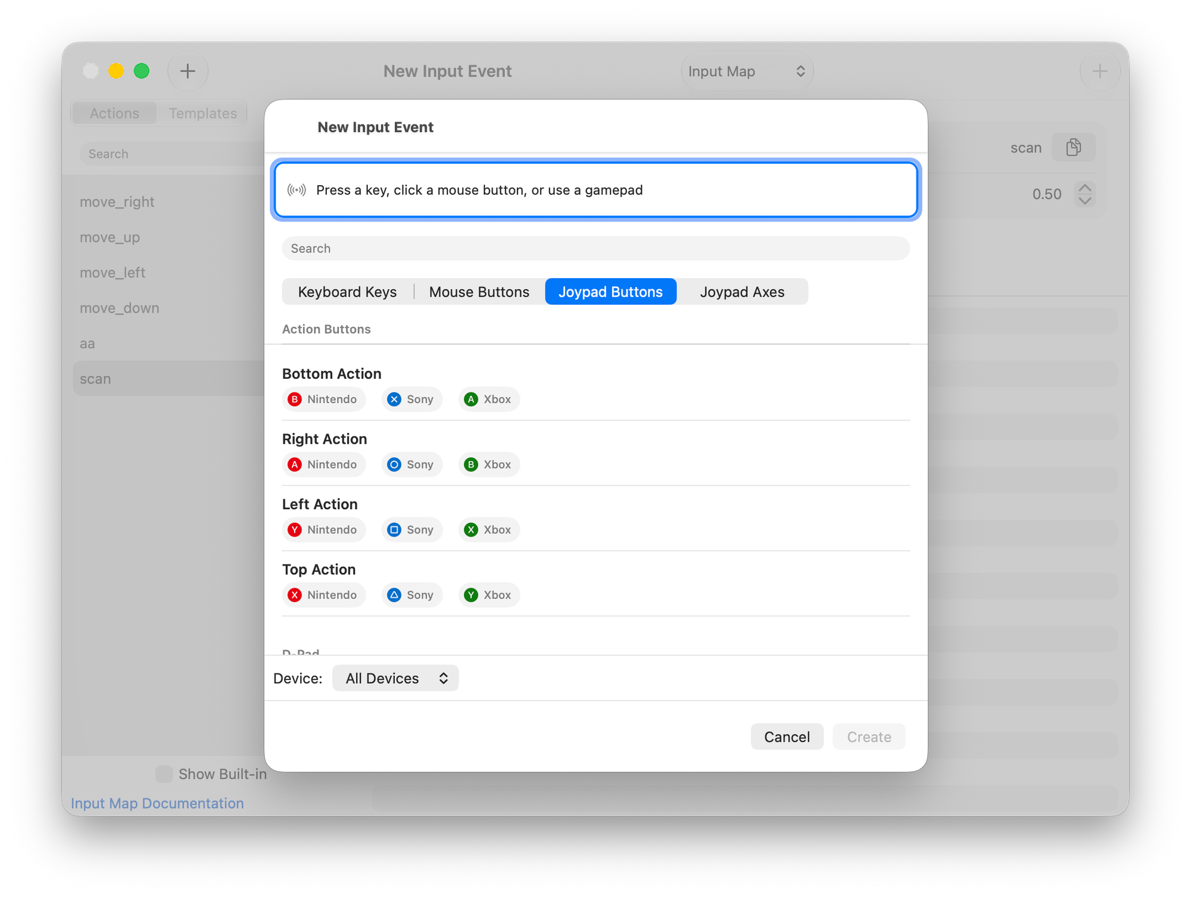Click the plus button at top right

(x=1099, y=71)
